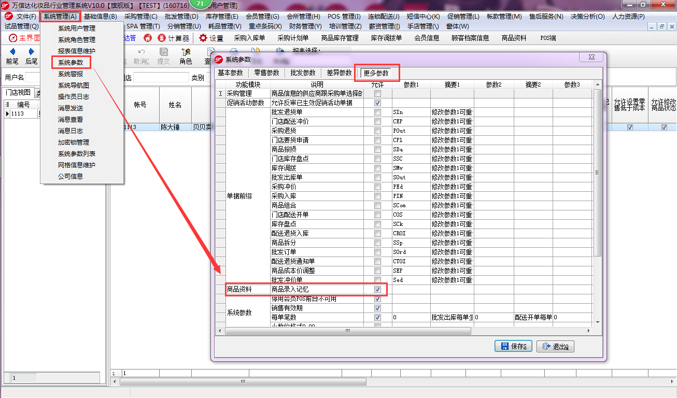Select 系统警报 menu entry
The height and width of the screenshot is (398, 677).
point(70,74)
